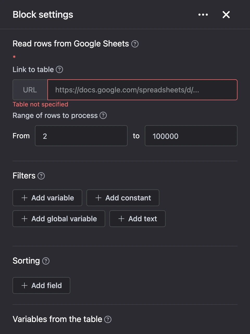This screenshot has height=334, width=250.
Task: Add a constant filter
Action: pos(123,198)
